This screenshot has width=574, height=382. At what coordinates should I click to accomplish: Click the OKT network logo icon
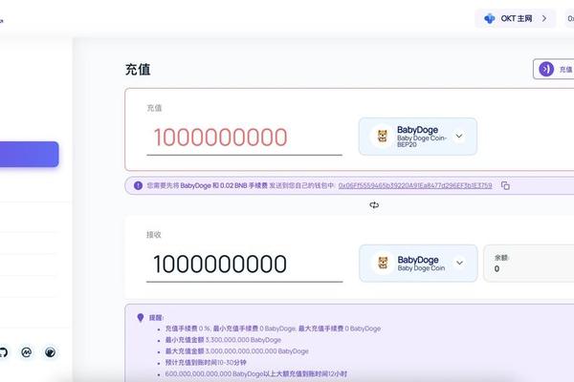[490, 18]
